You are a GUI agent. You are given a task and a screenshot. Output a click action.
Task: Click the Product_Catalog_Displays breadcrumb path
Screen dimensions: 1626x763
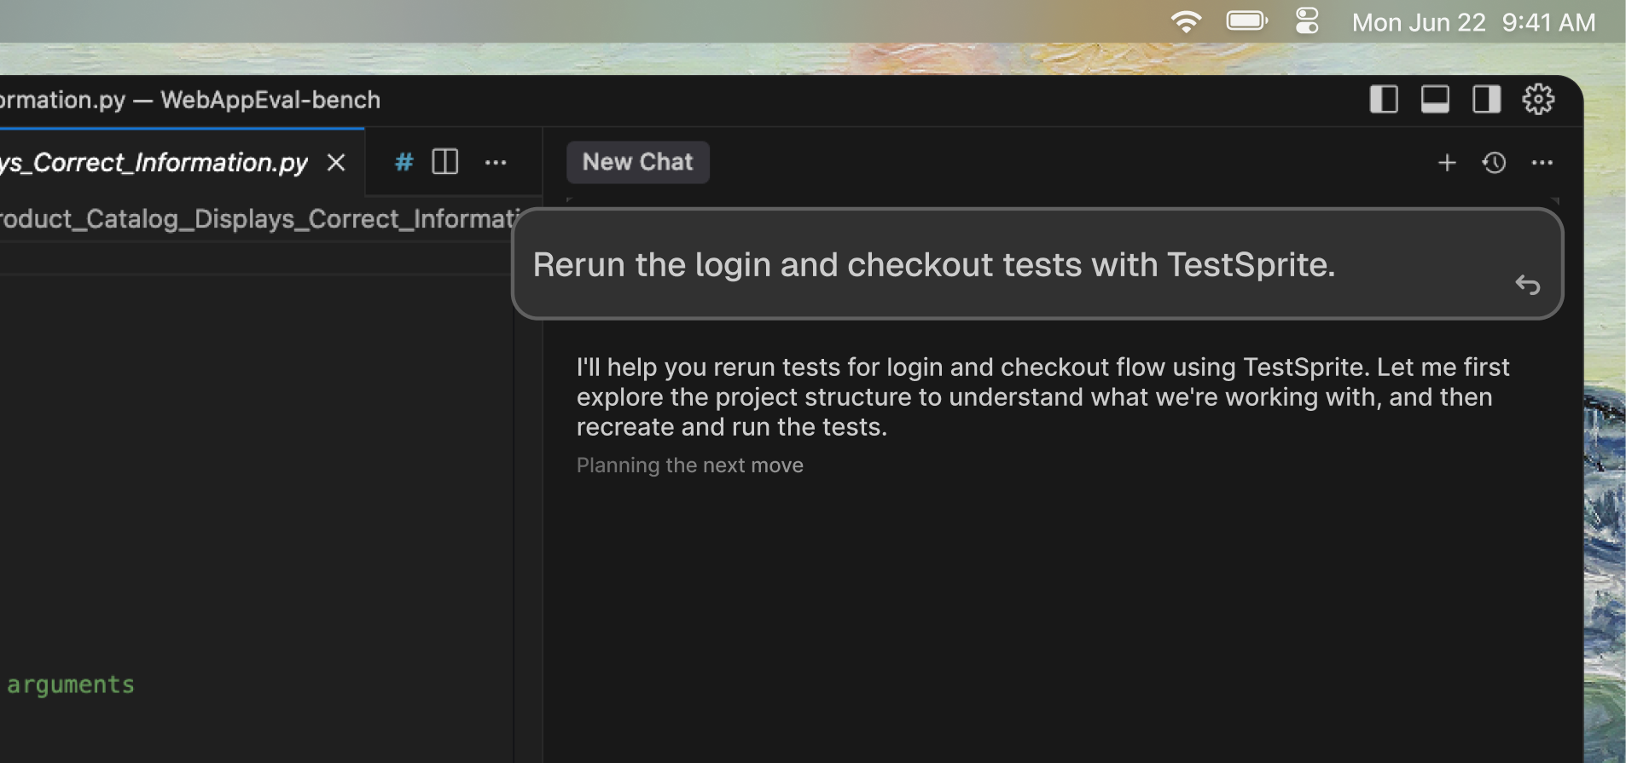pos(258,219)
